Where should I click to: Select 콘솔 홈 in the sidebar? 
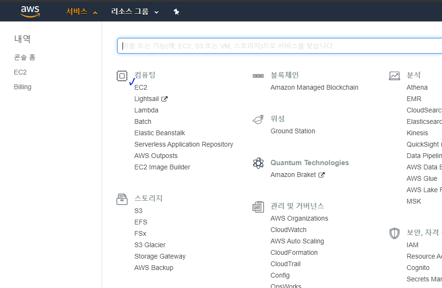pyautogui.click(x=25, y=57)
